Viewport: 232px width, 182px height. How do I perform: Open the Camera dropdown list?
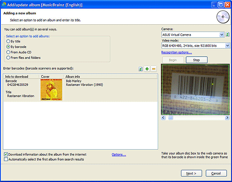[x=221, y=35]
